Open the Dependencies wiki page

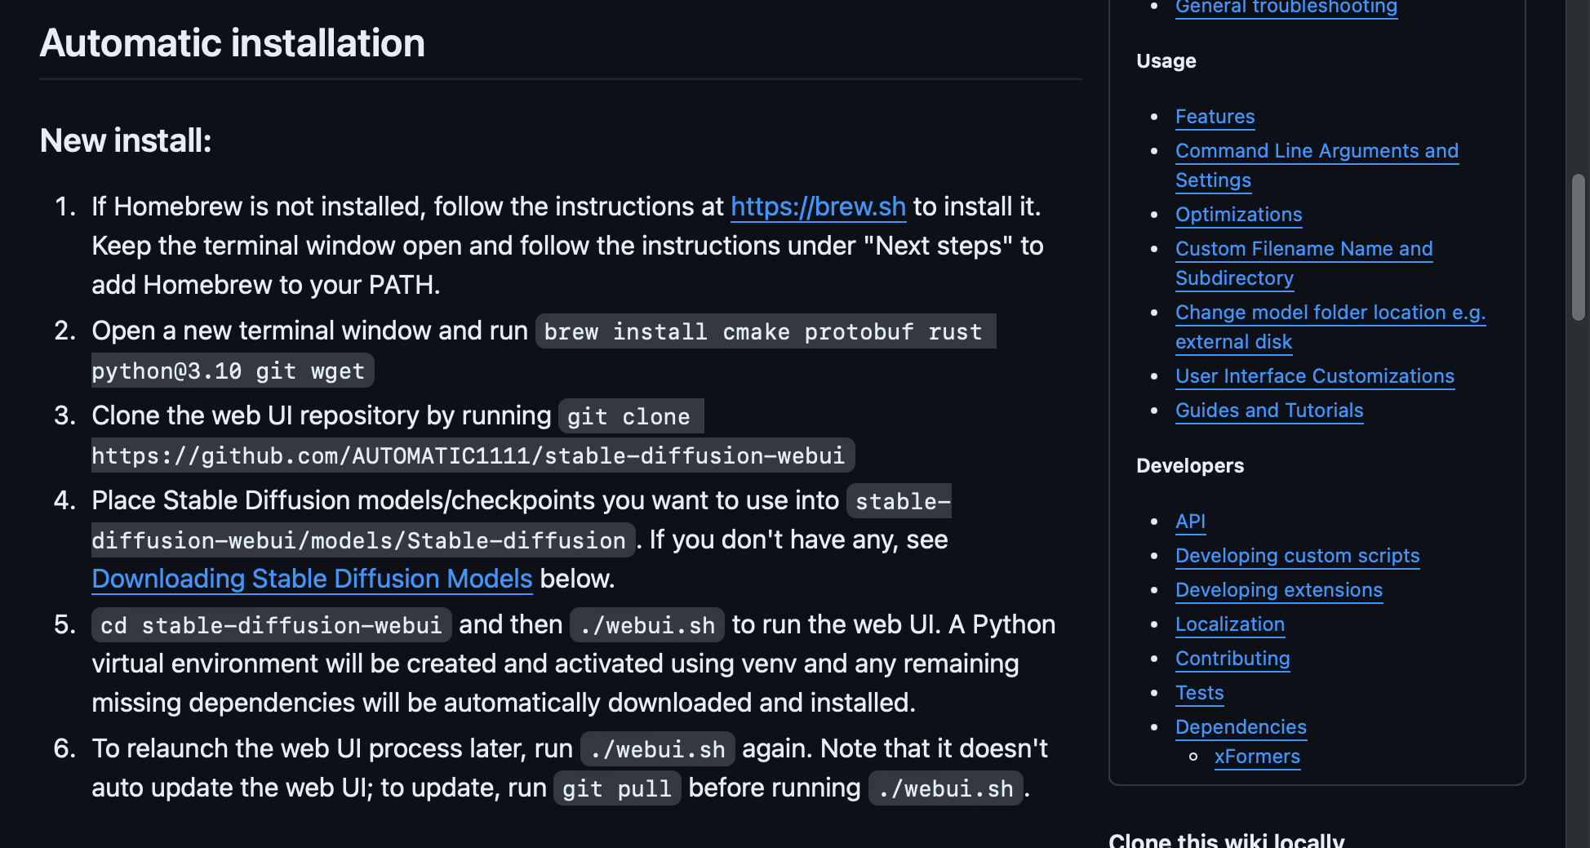[x=1241, y=727]
